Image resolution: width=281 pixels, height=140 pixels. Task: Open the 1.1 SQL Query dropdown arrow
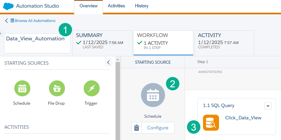(x=268, y=106)
